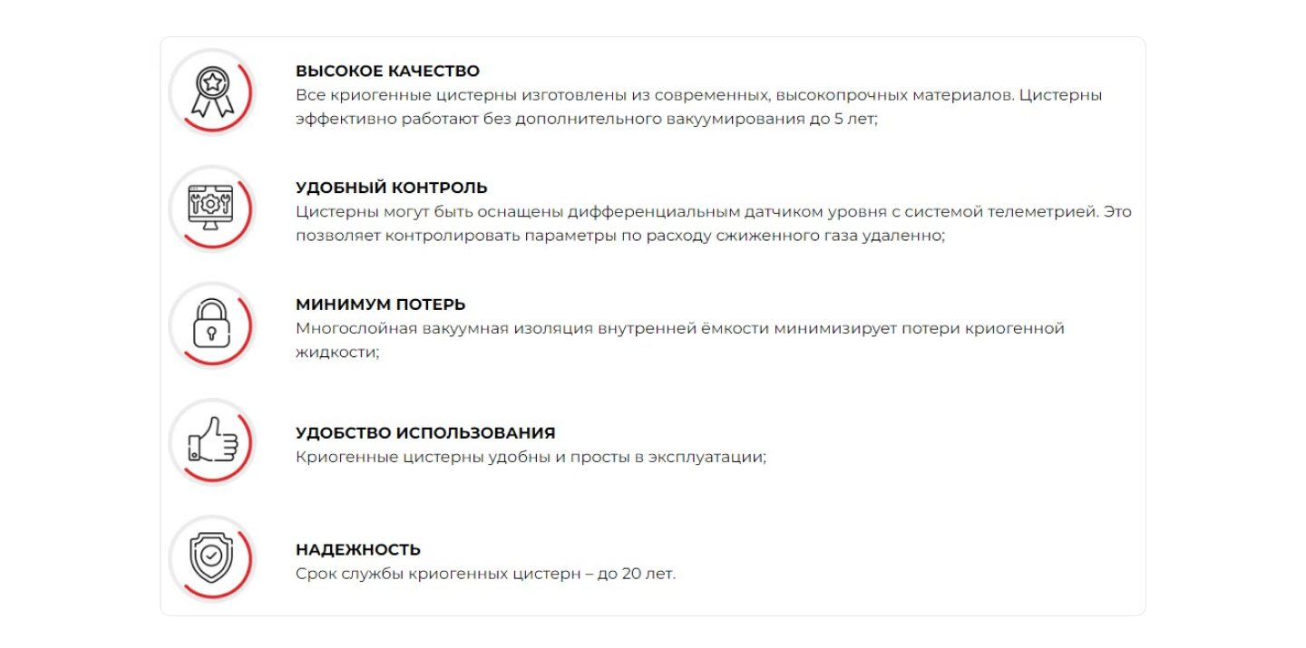The width and height of the screenshot is (1306, 648).
Task: Click the text Криогенные цистерны удобны и просты
Action: click(531, 457)
